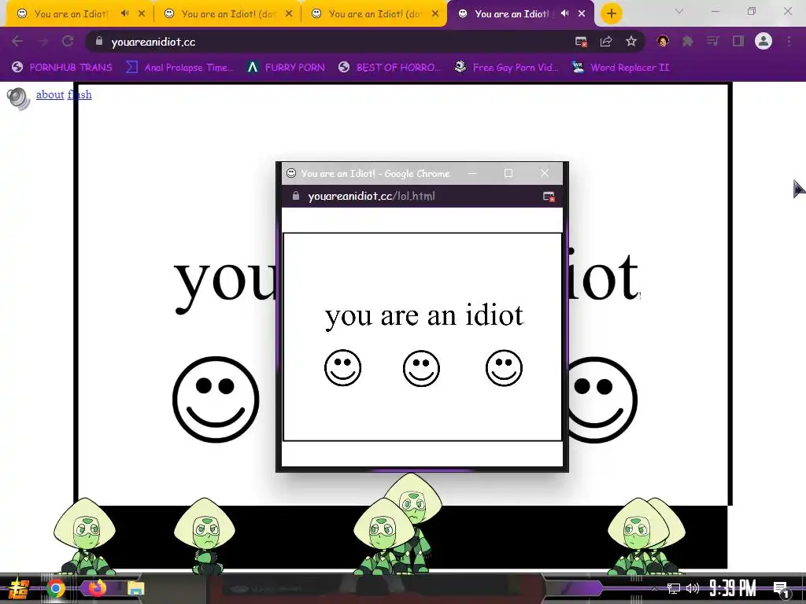Click the pop-up blocked icon in popup window
Viewport: 806px width, 604px height.
coord(549,196)
